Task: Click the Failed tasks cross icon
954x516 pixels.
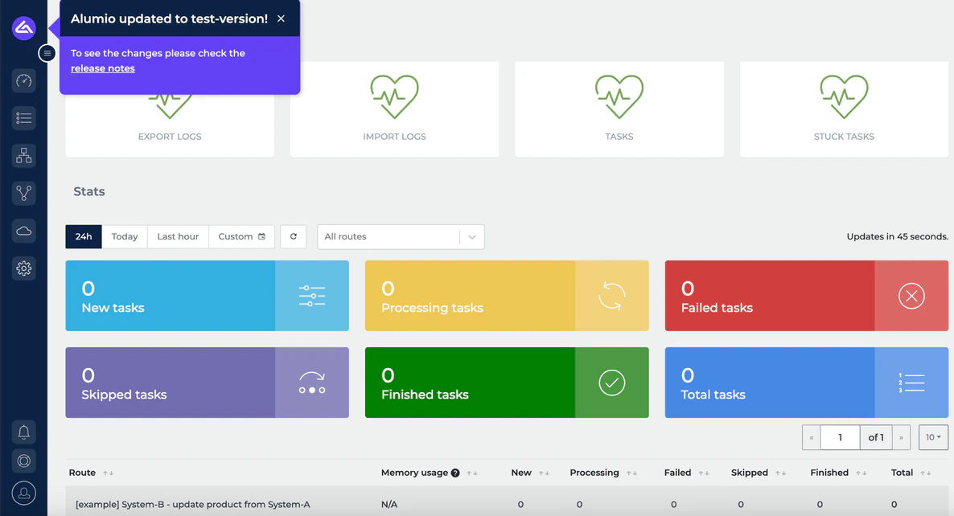Action: pos(911,296)
